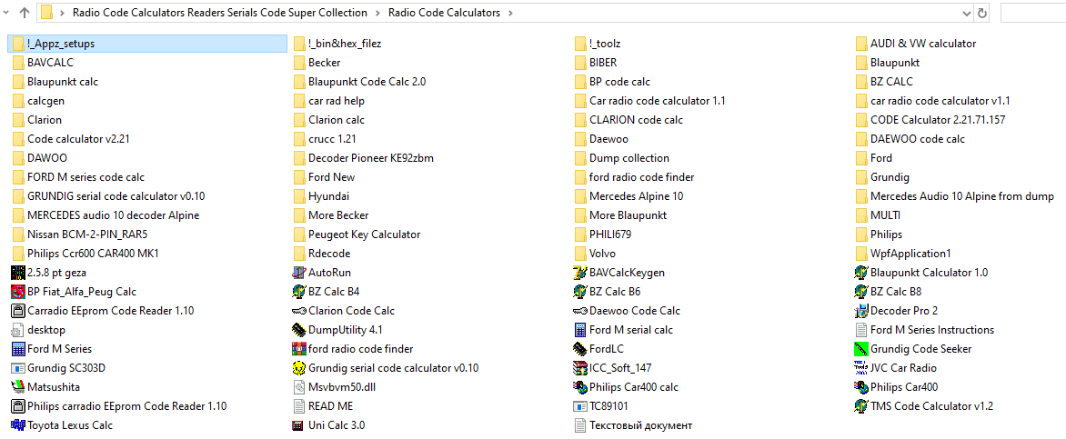The image size is (1066, 439).
Task: Click the 2.5.8 pt geza app icon
Action: [x=18, y=273]
